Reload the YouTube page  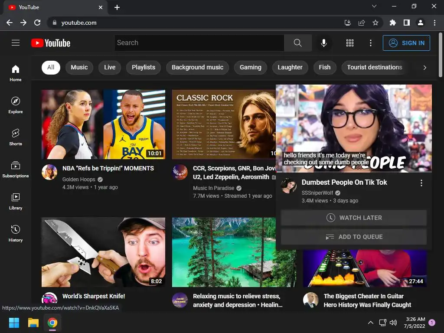tap(37, 23)
